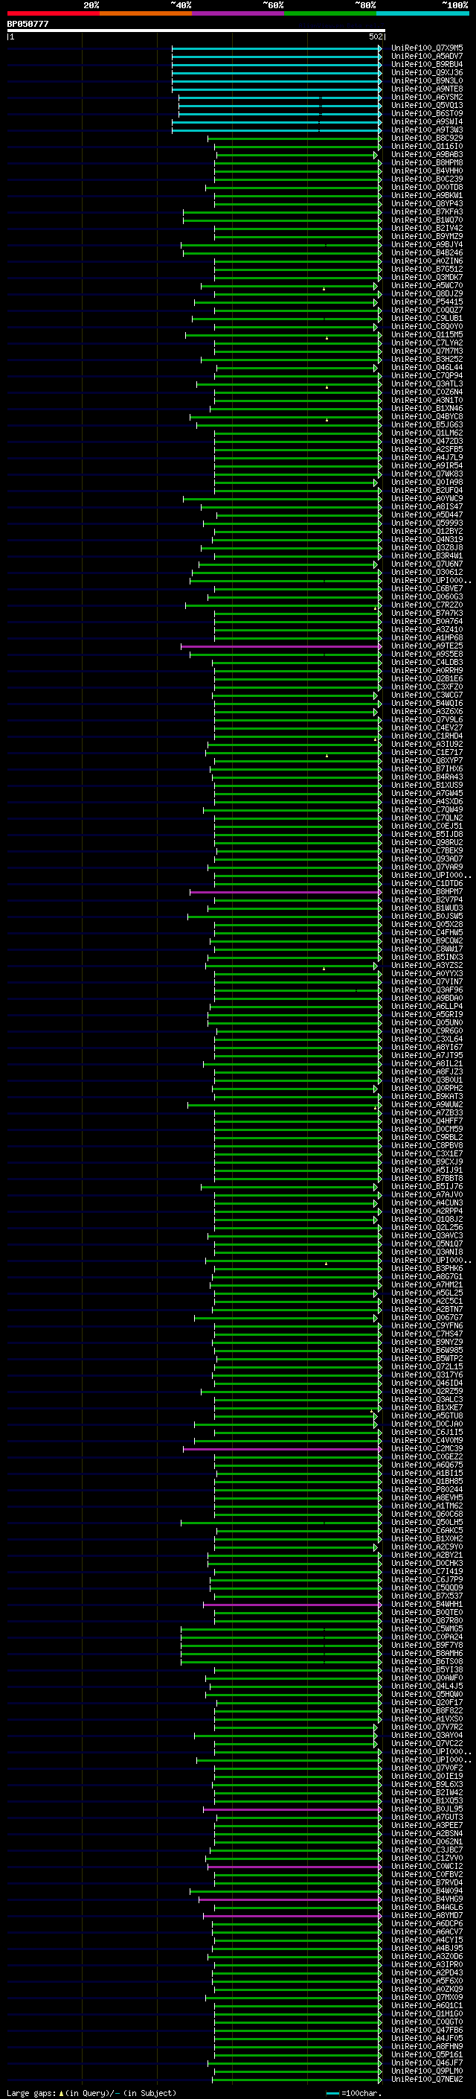Click the Large gaps legend text
The width and height of the screenshot is (476, 2099).
pos(31,2092)
